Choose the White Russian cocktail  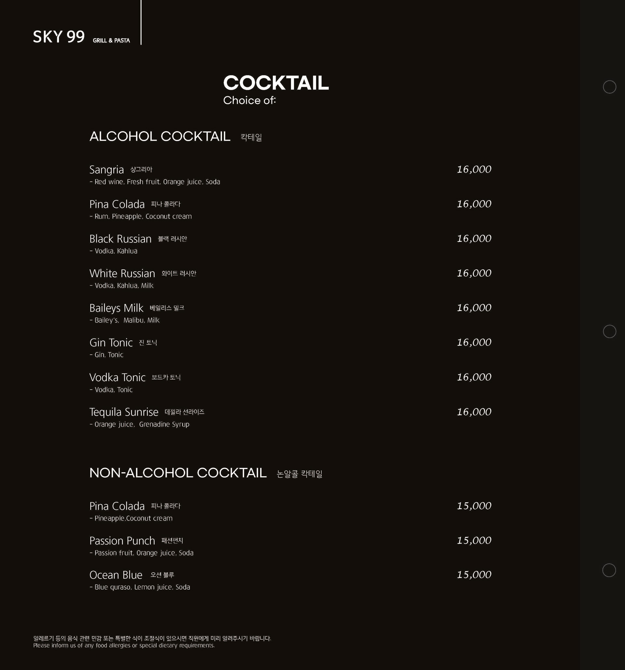click(122, 273)
